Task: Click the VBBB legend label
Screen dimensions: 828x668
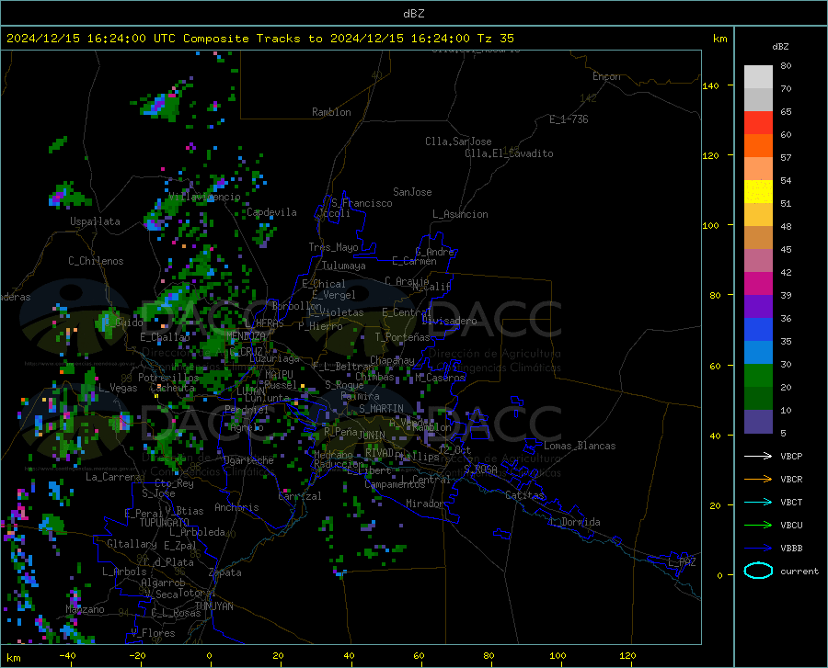Action: (791, 549)
